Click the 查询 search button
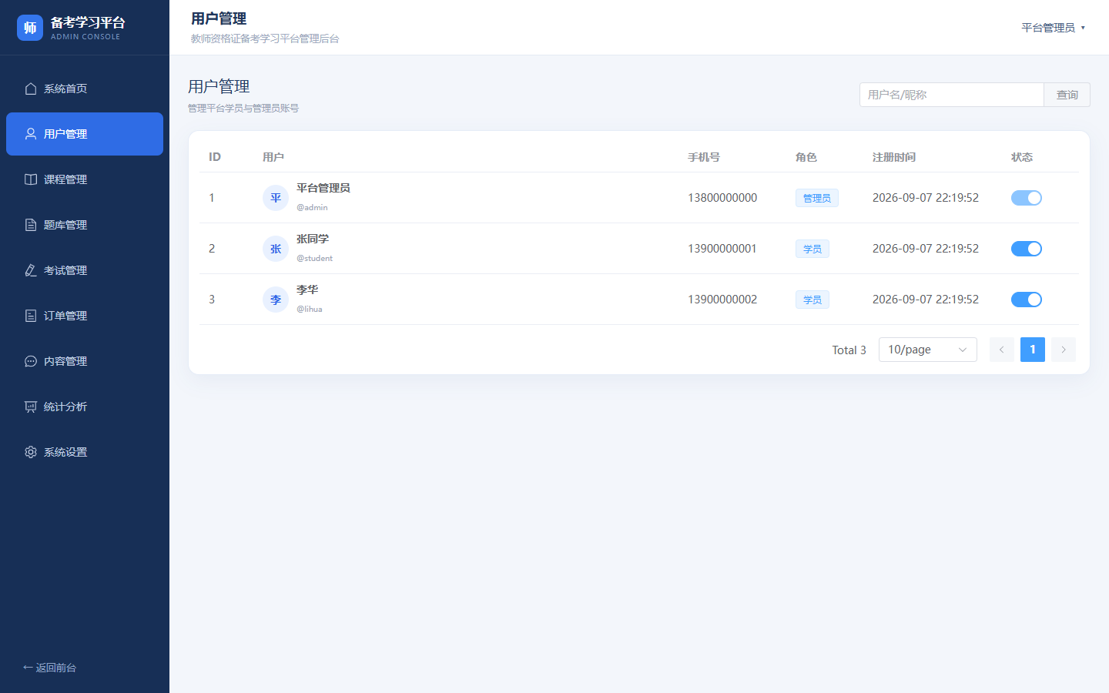 tap(1067, 95)
